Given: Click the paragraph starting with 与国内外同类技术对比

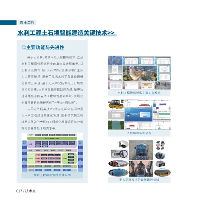Looking at the screenshot, I should tap(52, 118).
